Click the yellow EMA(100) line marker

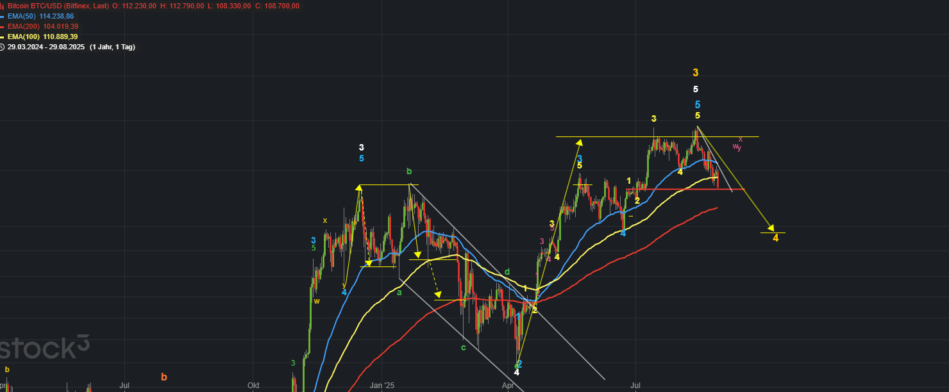(x=3, y=37)
